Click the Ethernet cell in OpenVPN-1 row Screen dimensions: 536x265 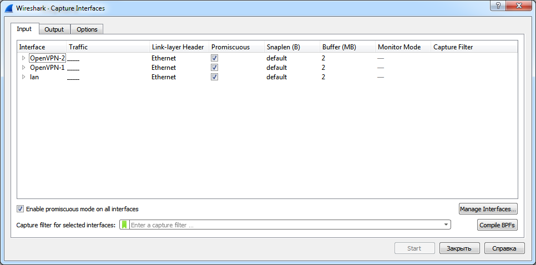164,68
